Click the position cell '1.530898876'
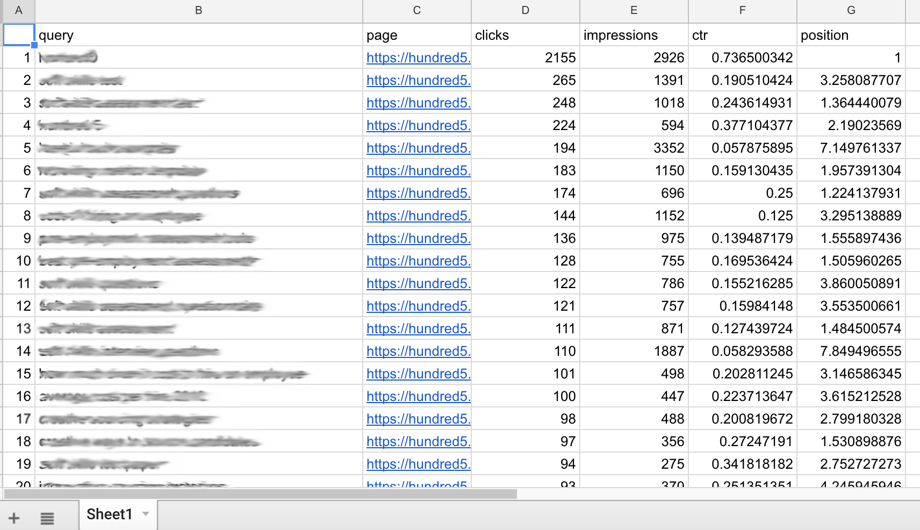Screen dimensions: 920x530 (x=851, y=441)
